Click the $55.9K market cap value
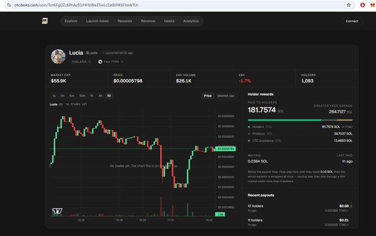 (x=59, y=81)
